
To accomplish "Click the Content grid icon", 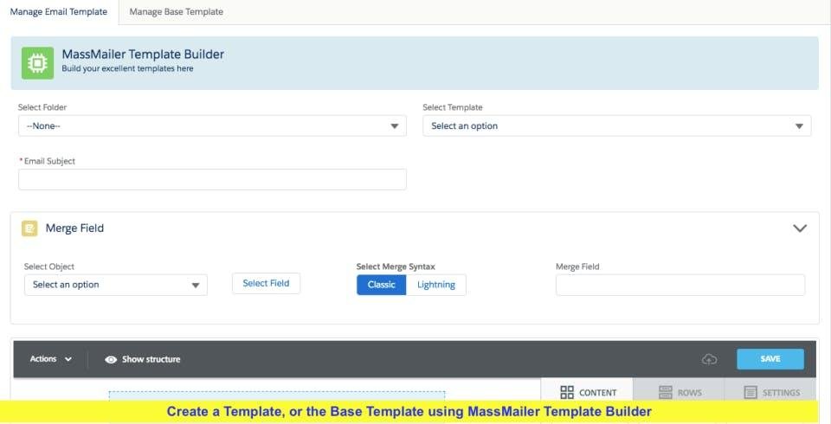I will [568, 392].
